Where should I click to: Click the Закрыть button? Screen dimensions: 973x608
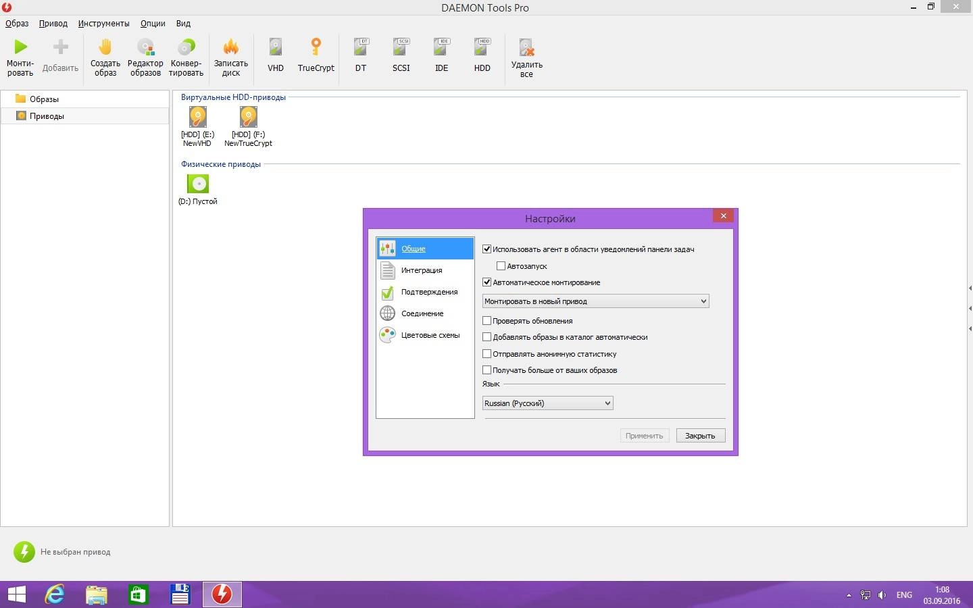click(x=701, y=436)
